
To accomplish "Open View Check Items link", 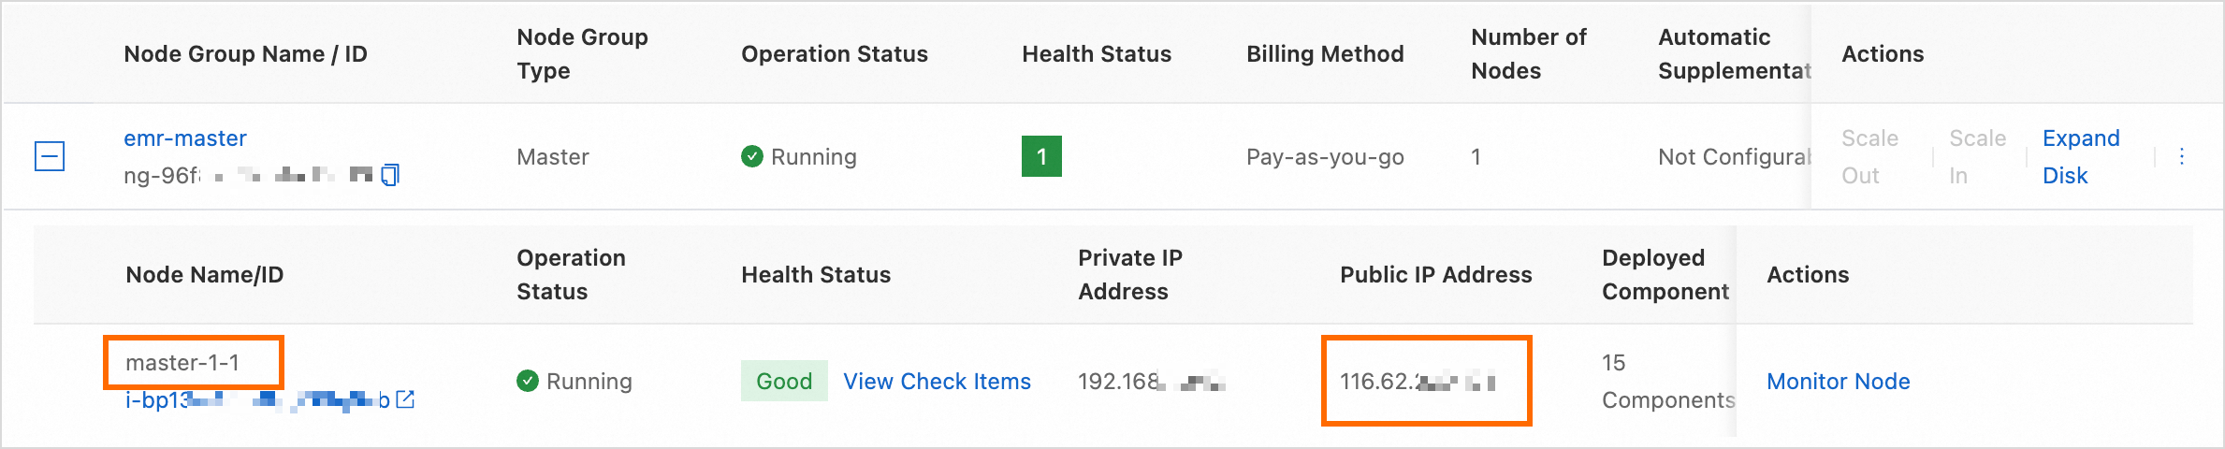I will pos(937,381).
